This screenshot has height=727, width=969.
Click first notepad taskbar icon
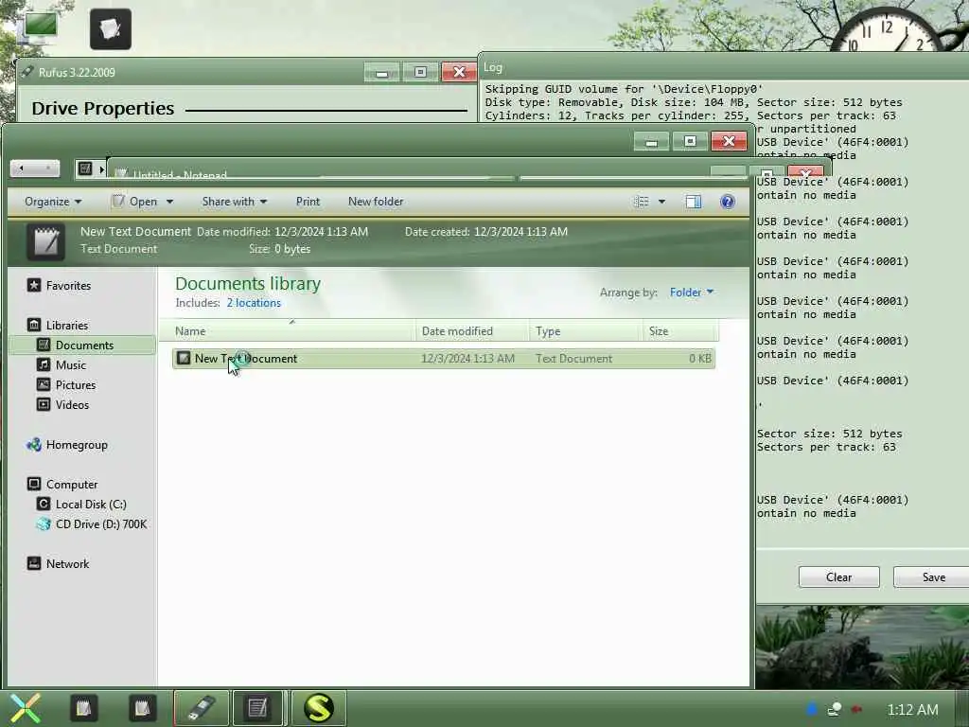[83, 708]
